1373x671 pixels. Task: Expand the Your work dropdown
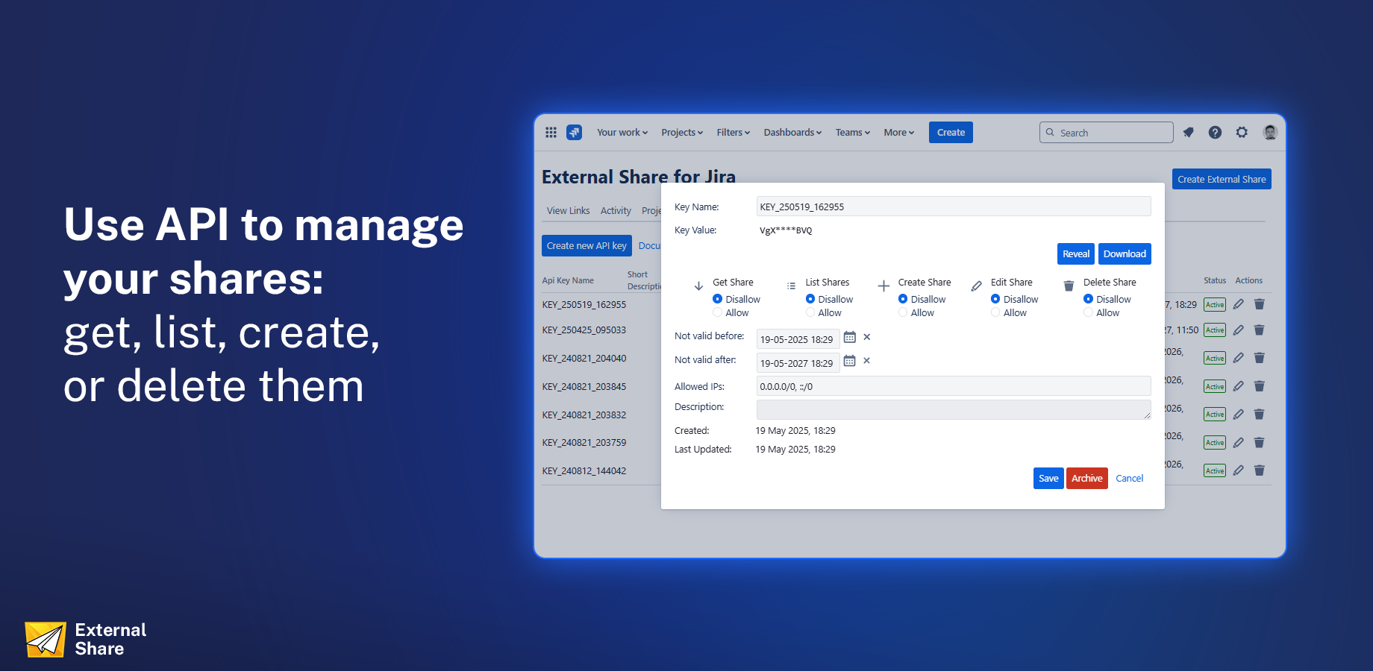[622, 133]
